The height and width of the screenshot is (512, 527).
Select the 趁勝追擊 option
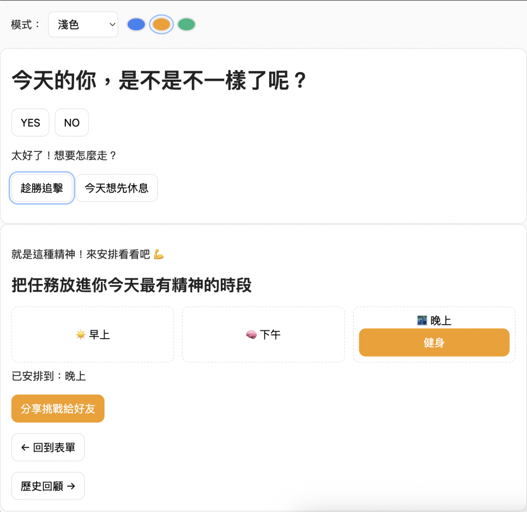pyautogui.click(x=42, y=188)
